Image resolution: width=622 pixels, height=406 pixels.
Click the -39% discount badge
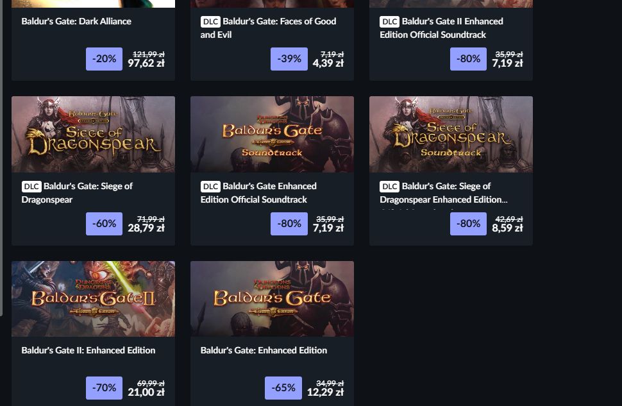289,59
